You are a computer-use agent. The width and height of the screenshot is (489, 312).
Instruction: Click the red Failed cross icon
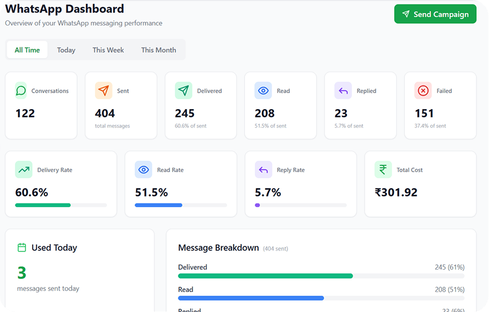click(x=423, y=91)
